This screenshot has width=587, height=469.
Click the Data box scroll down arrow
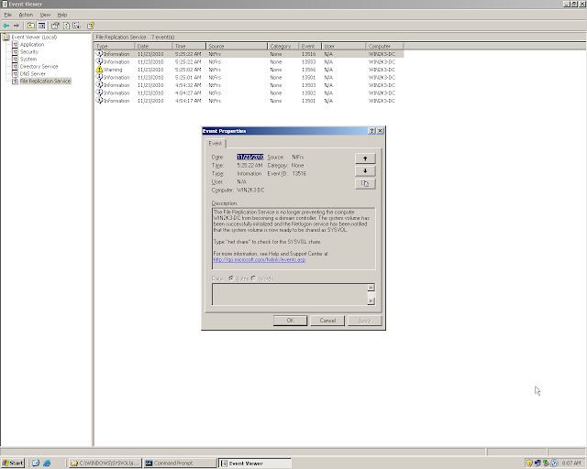pyautogui.click(x=371, y=301)
